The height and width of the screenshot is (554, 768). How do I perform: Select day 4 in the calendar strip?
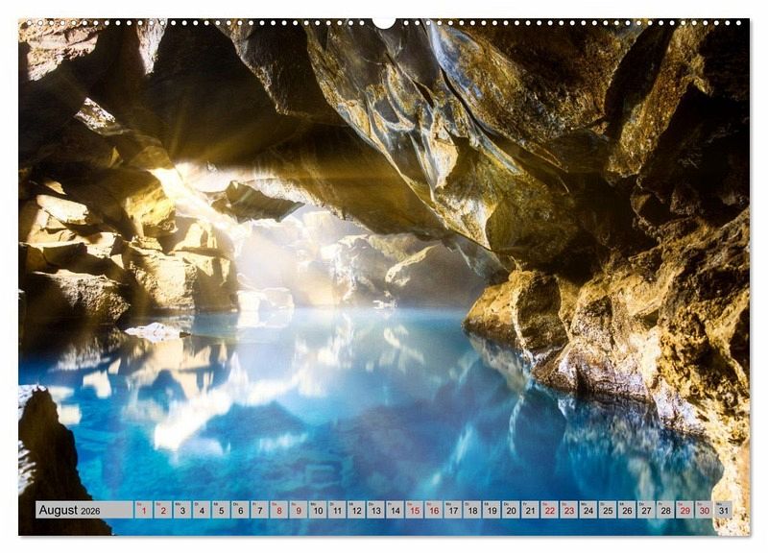coord(202,510)
